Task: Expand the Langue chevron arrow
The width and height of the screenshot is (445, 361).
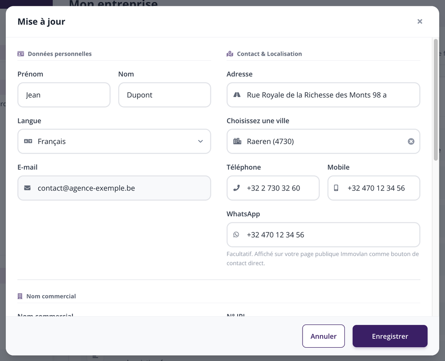Action: pos(200,142)
